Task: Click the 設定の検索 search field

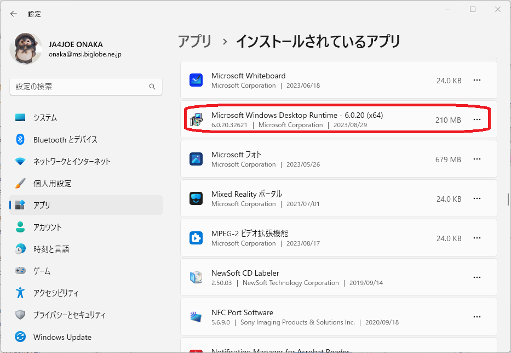Action: [86, 87]
